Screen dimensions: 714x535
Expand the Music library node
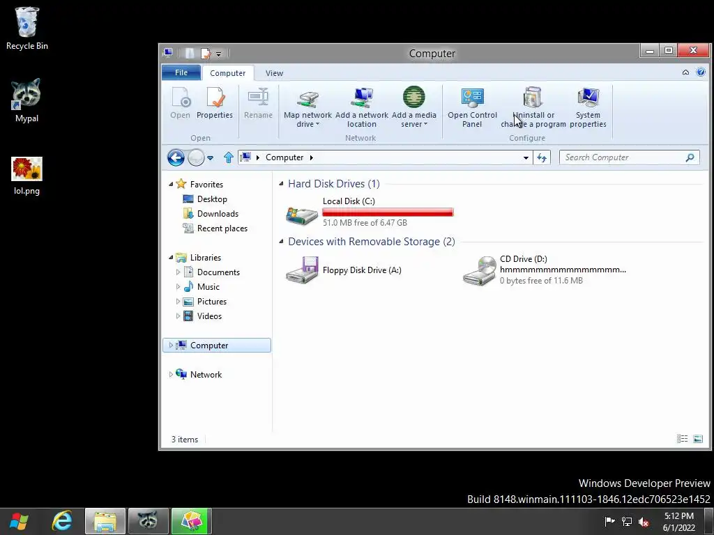[x=178, y=286]
